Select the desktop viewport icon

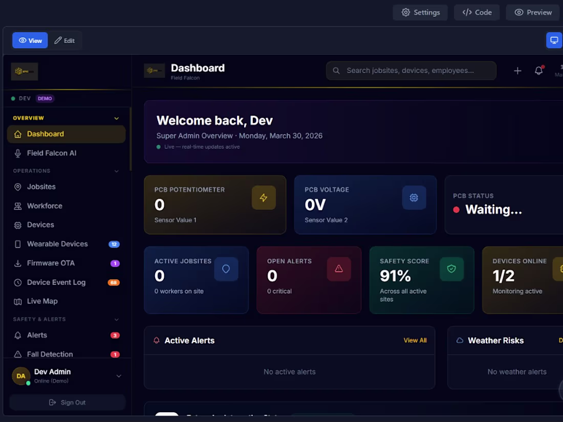coord(554,40)
